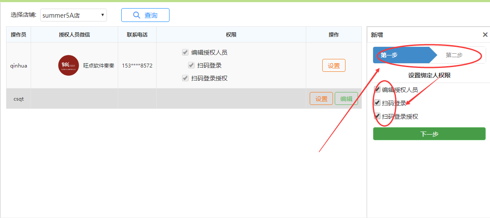Toggle 扫码登录授权 checkbox in qinhua row

(x=185, y=78)
